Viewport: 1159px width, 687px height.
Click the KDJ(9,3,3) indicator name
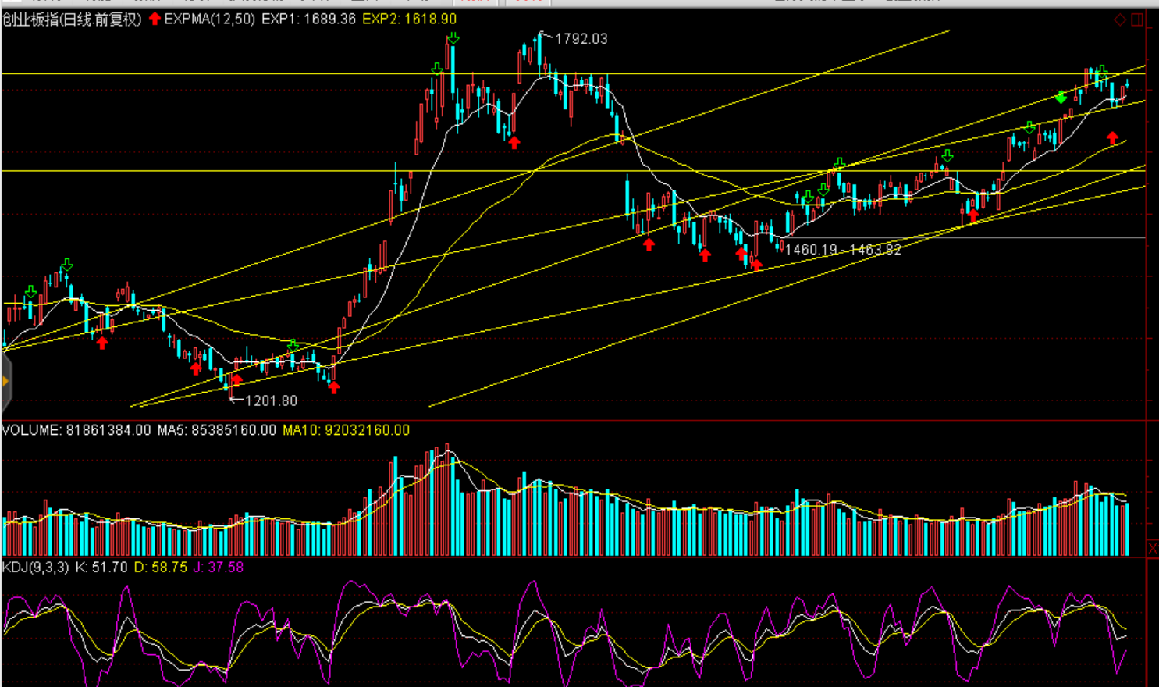pos(36,568)
